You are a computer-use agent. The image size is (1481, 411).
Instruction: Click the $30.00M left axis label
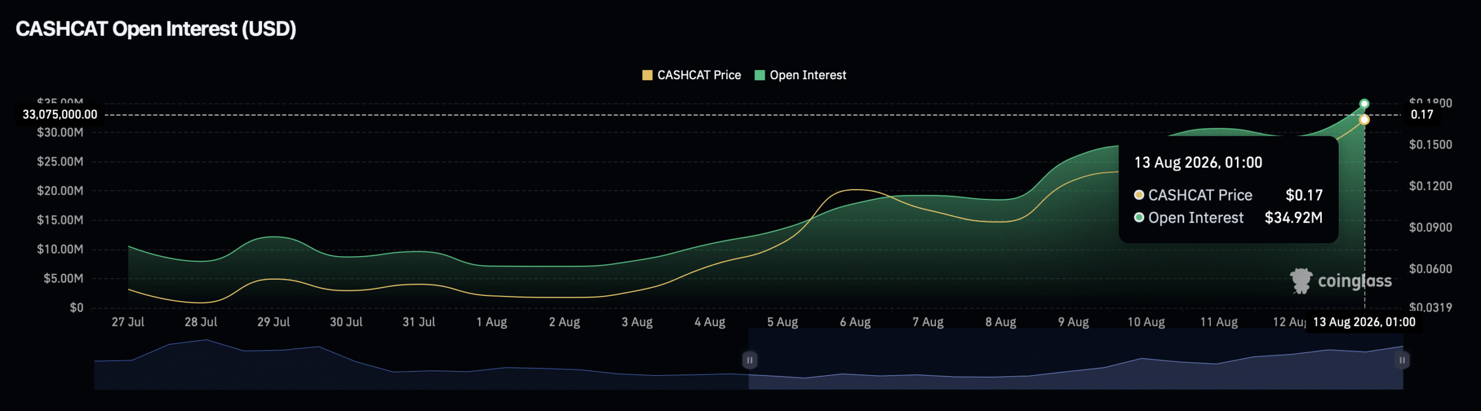pyautogui.click(x=60, y=132)
